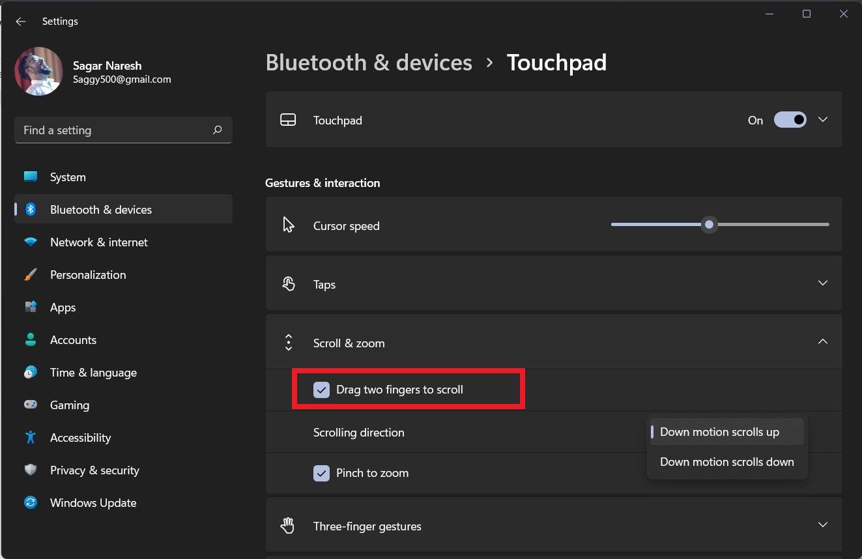Expand Three-finger gestures section
The width and height of the screenshot is (862, 559).
tap(822, 525)
